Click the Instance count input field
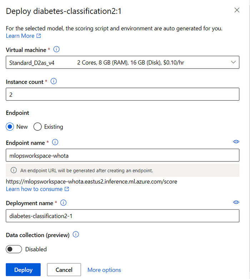 [122, 94]
